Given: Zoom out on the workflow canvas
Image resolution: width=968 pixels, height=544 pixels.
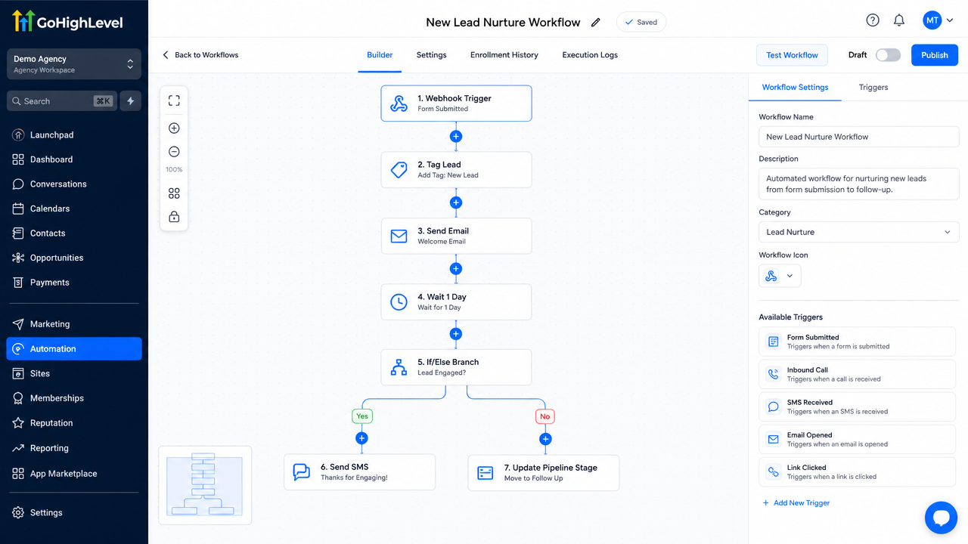Looking at the screenshot, I should coord(174,152).
